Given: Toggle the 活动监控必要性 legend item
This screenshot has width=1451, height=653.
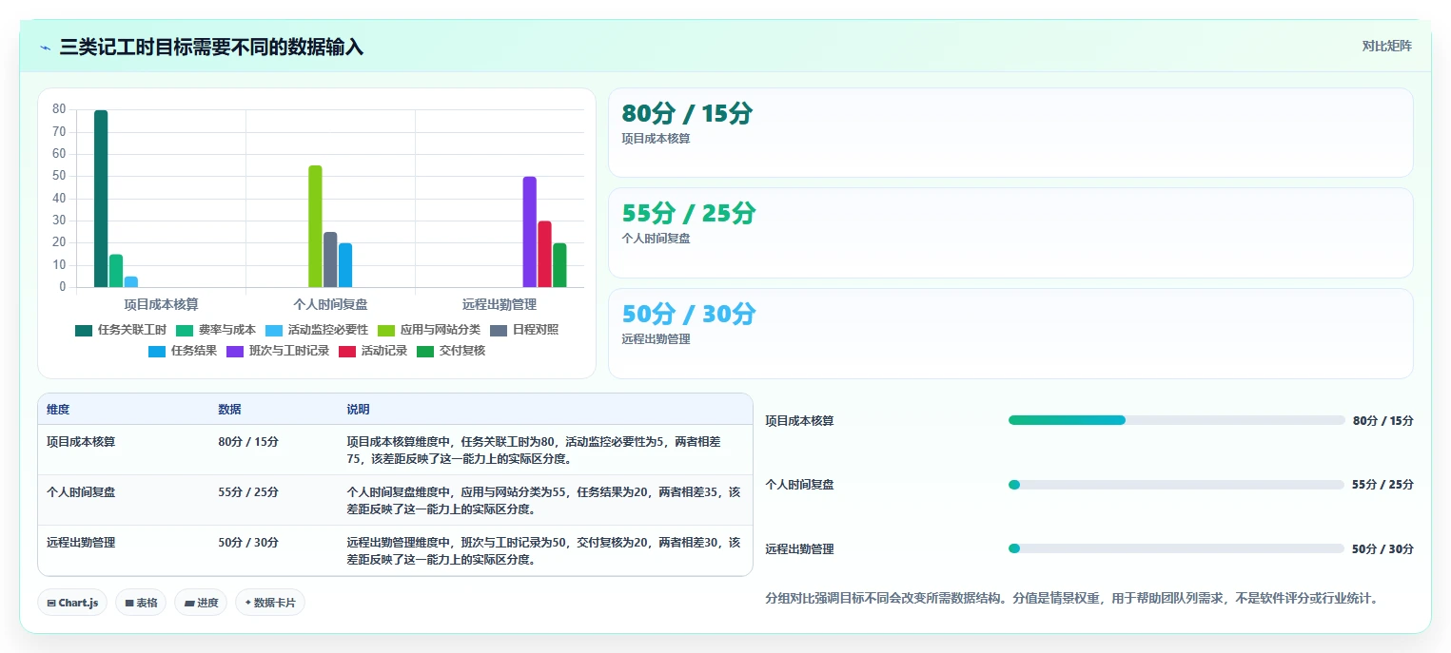Looking at the screenshot, I should coord(316,330).
